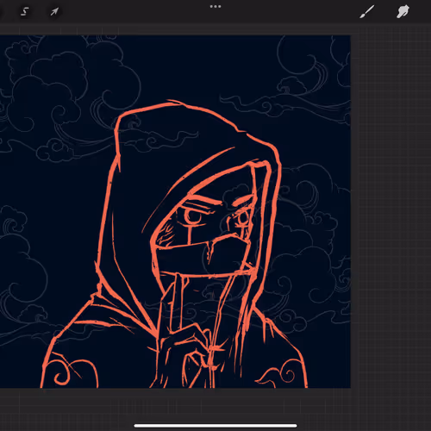Select the Smudge tool
The height and width of the screenshot is (431, 431).
click(x=403, y=12)
